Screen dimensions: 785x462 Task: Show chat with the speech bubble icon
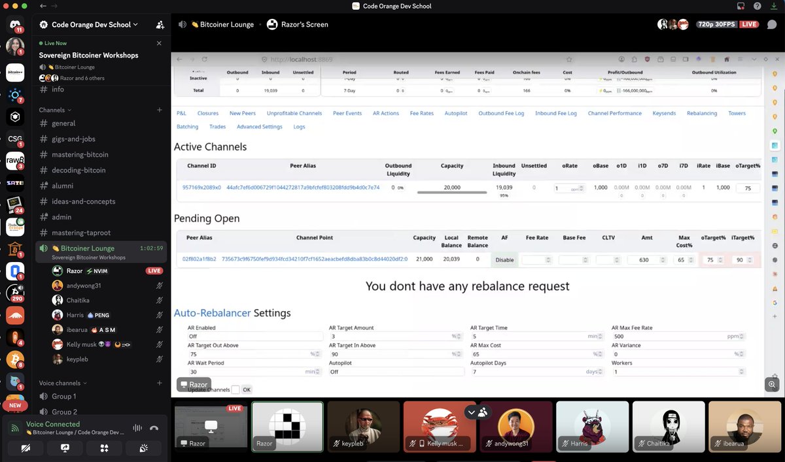[772, 24]
